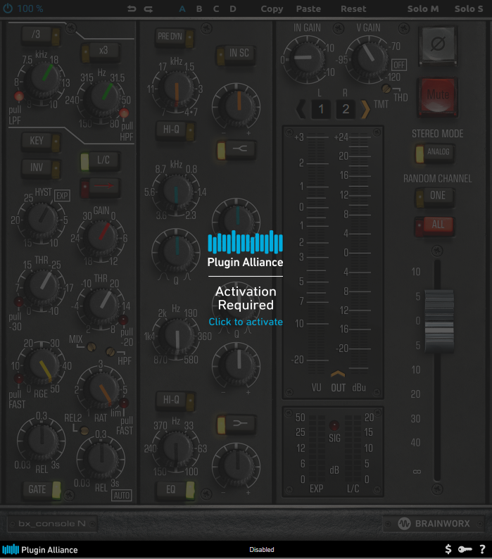Click the undo arrow icon
The width and height of the screenshot is (492, 559).
(x=132, y=9)
